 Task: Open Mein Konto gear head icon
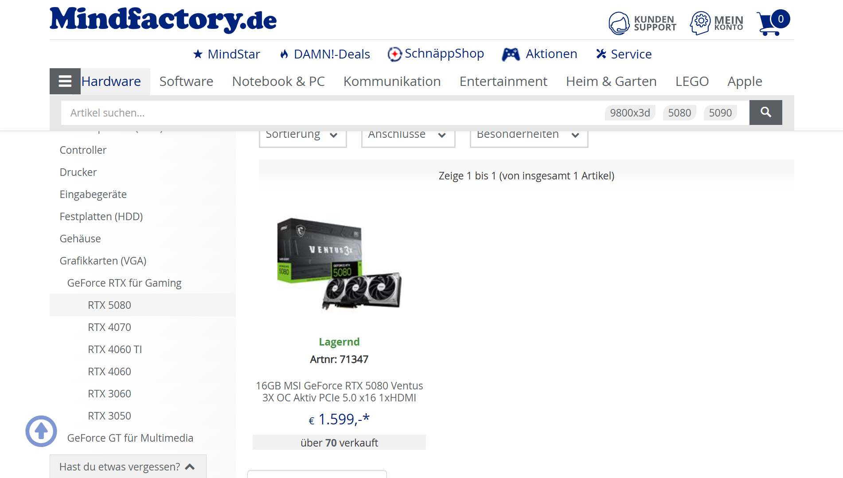pyautogui.click(x=700, y=23)
